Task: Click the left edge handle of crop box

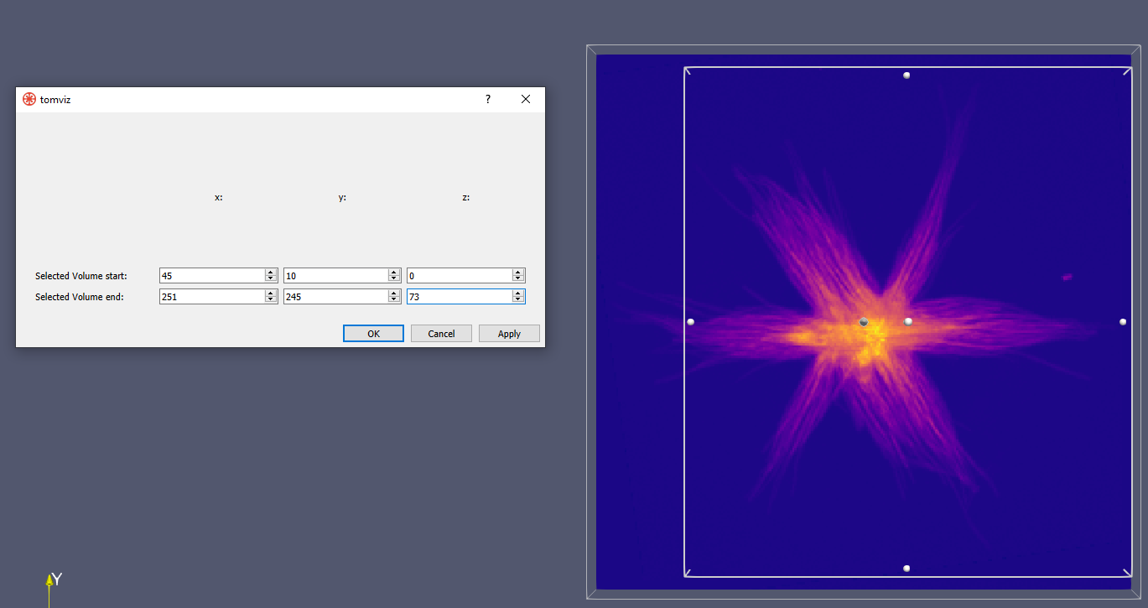Action: coord(691,322)
